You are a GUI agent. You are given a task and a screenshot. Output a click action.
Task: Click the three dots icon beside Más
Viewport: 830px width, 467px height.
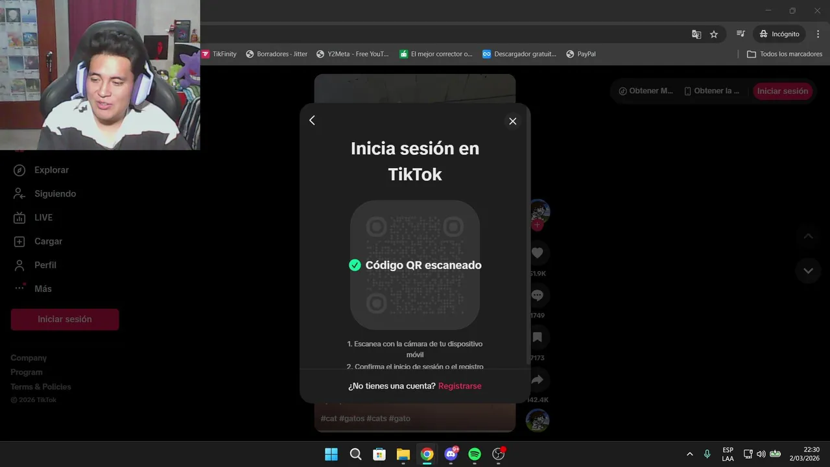[x=19, y=288]
